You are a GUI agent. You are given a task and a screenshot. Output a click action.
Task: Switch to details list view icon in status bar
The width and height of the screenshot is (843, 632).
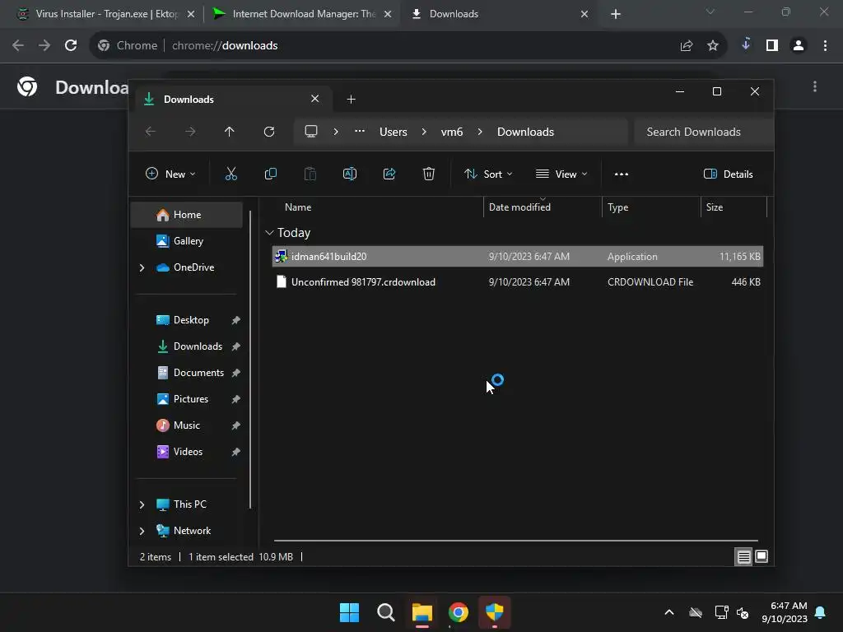pyautogui.click(x=743, y=557)
